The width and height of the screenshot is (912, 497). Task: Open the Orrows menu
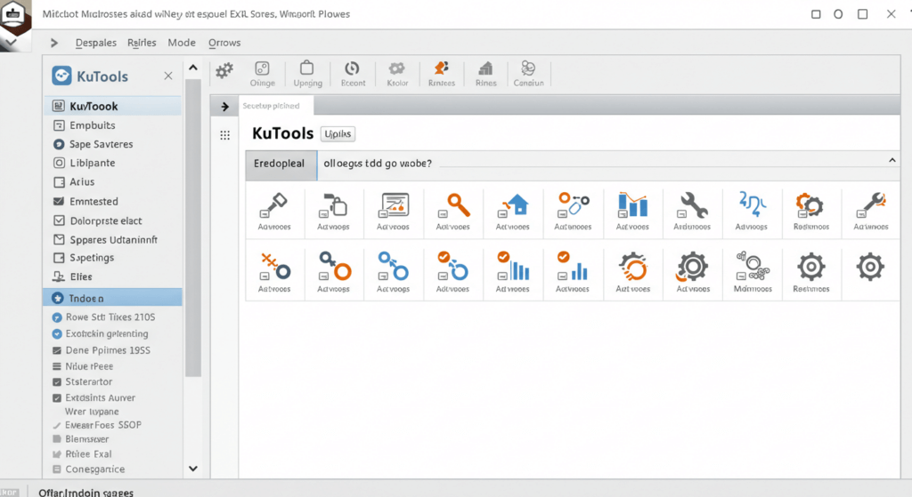[224, 43]
